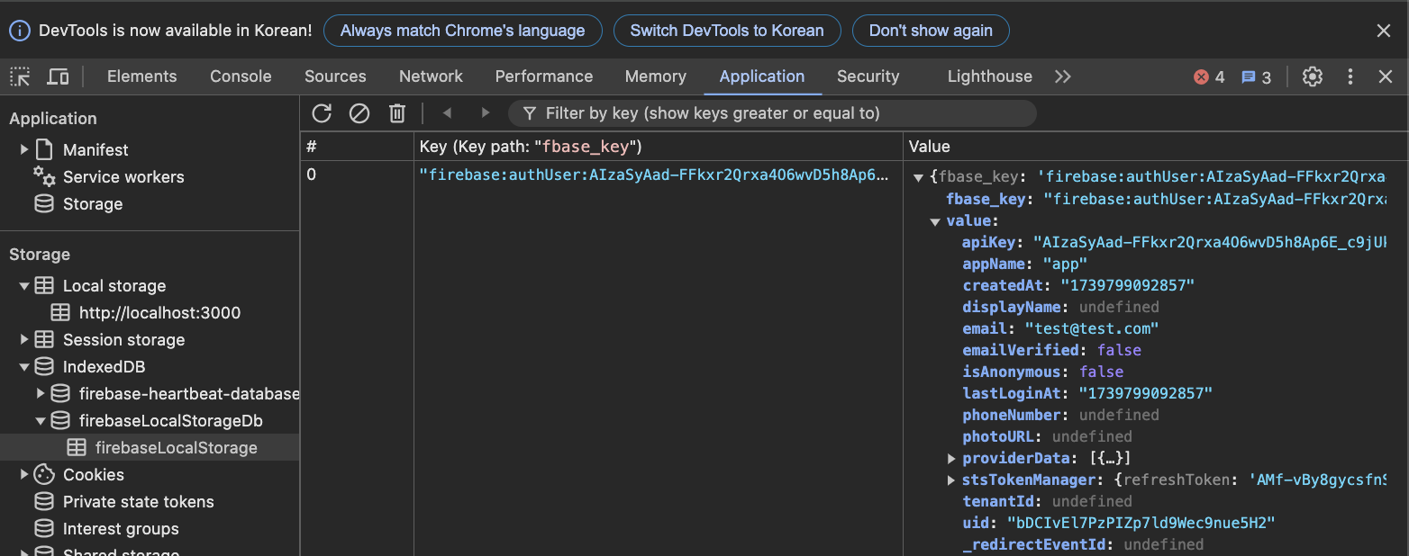This screenshot has height=556, width=1409.
Task: Switch to the Memory tab
Action: pyautogui.click(x=655, y=76)
